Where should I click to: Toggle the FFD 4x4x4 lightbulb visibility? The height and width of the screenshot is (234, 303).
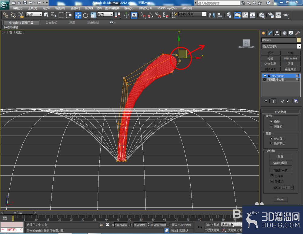tap(265, 75)
